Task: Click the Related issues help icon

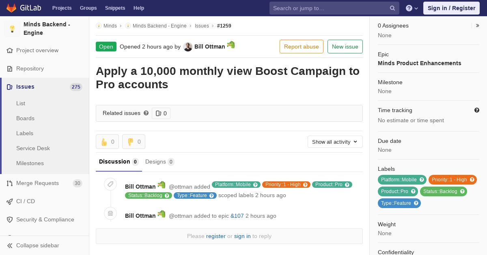Action: (x=146, y=113)
